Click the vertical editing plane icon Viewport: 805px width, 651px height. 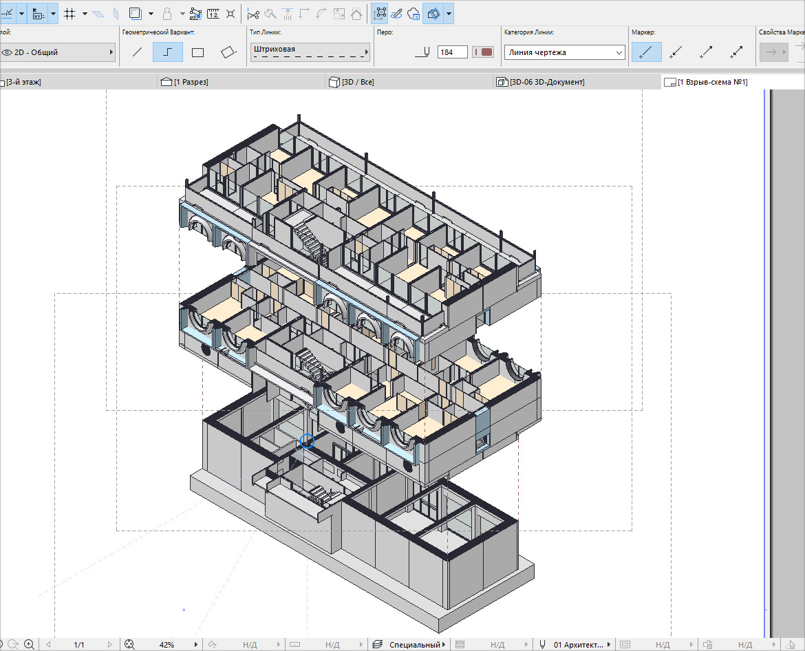pos(116,14)
